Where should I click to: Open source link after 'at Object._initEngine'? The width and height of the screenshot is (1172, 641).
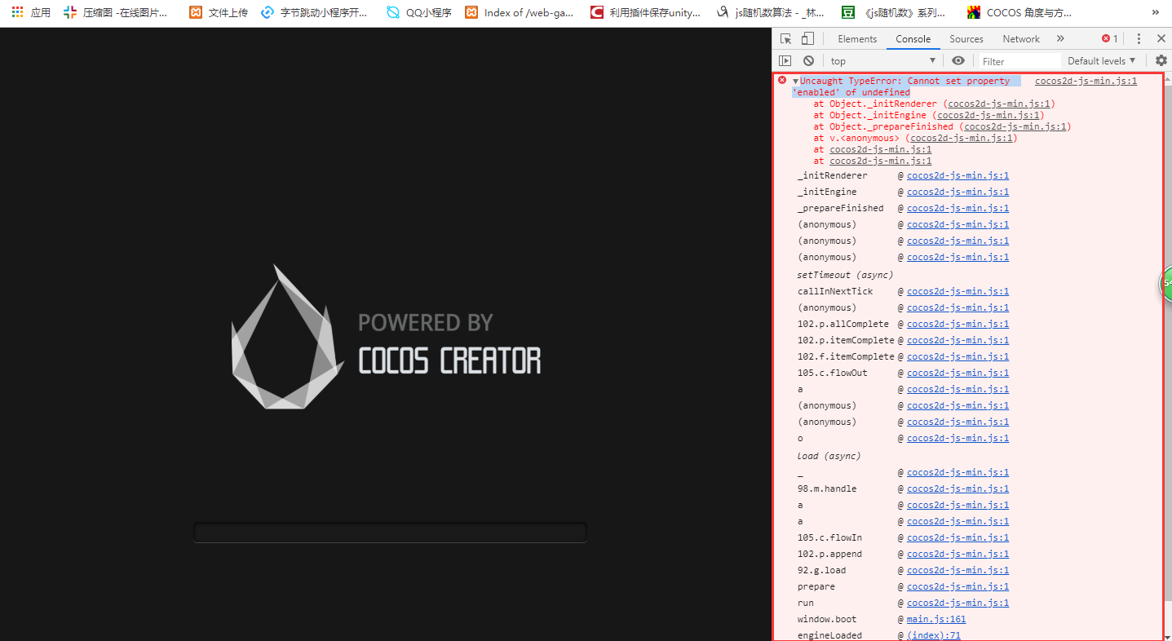[x=988, y=115]
